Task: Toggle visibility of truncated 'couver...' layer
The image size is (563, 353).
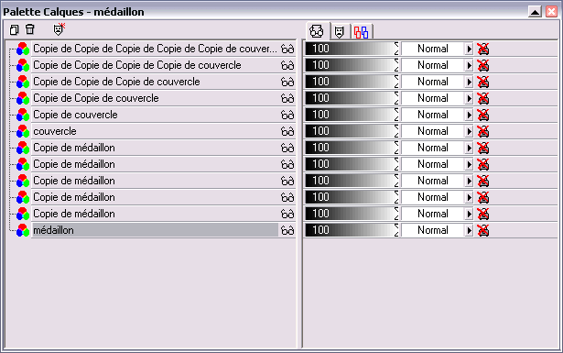Action: pyautogui.click(x=287, y=49)
